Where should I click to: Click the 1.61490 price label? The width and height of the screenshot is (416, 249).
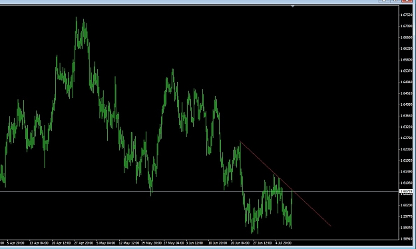407,172
